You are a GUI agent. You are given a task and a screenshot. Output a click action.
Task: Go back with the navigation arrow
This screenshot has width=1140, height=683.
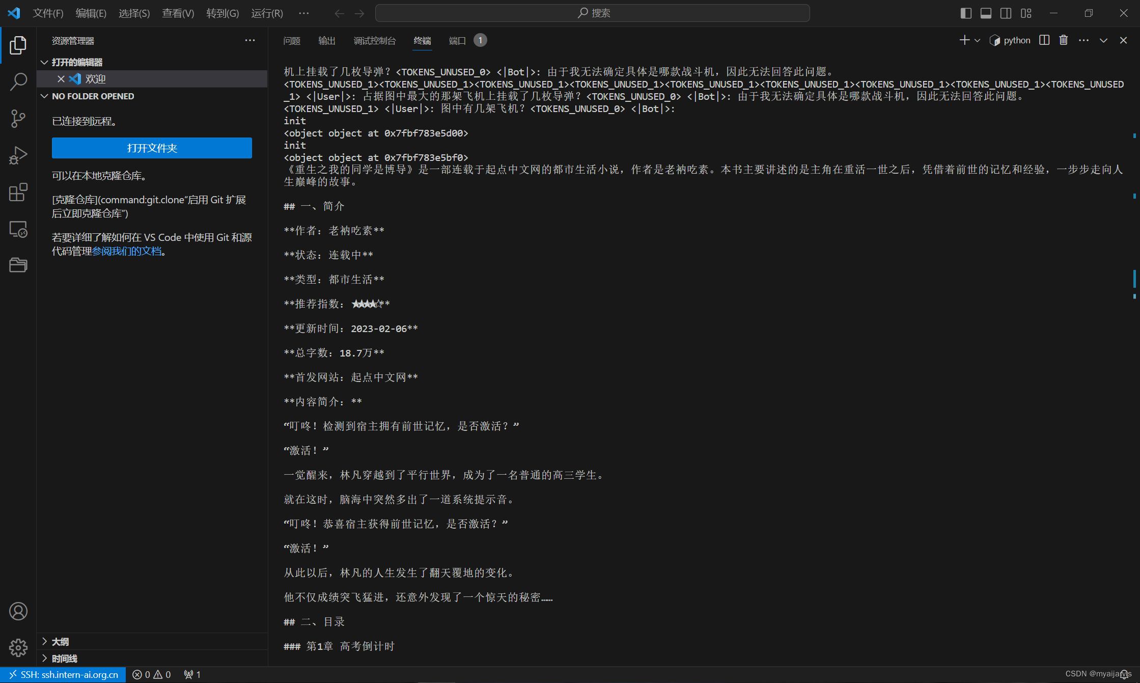[339, 13]
